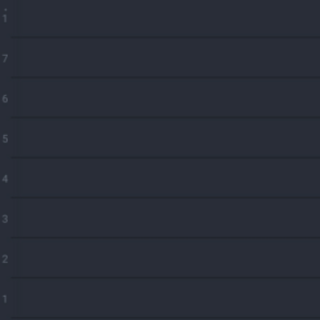
Task: Click inside the empty lane of row 3
Action: (165, 218)
